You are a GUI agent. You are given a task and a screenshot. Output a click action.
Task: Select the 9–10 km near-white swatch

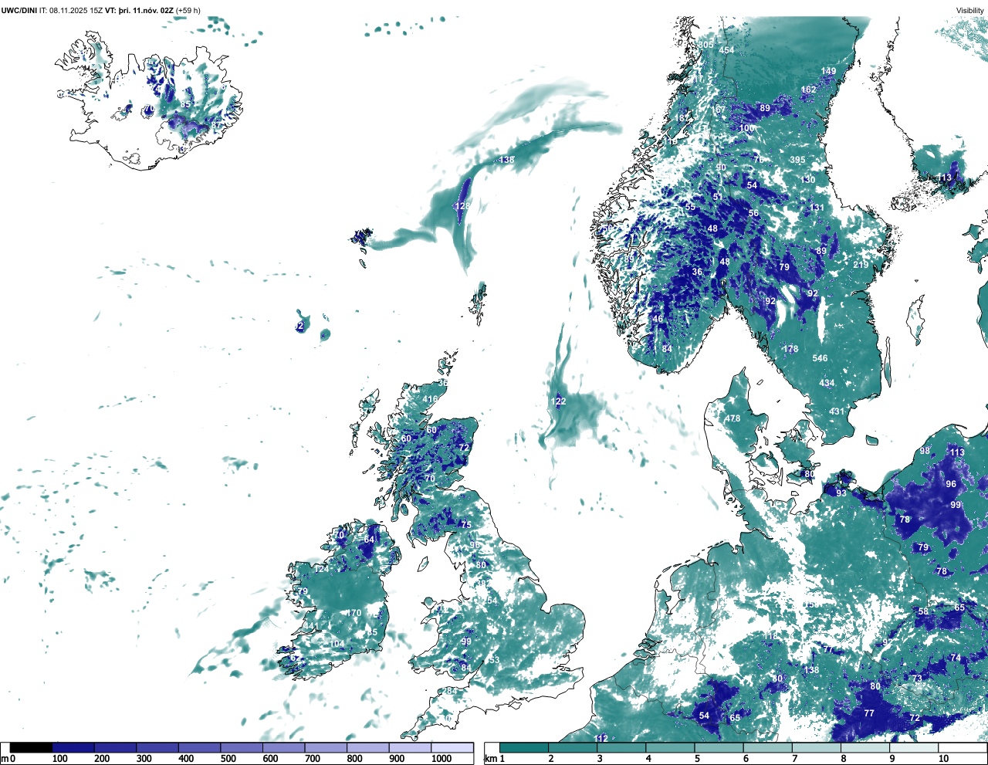915,747
